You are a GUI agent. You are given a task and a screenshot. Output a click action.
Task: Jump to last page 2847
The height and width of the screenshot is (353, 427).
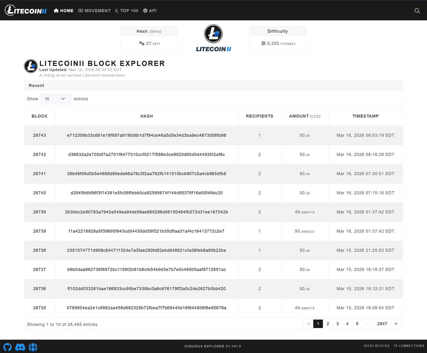pos(382,324)
